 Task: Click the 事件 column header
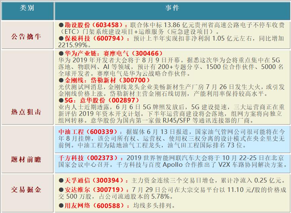coord(172,11)
